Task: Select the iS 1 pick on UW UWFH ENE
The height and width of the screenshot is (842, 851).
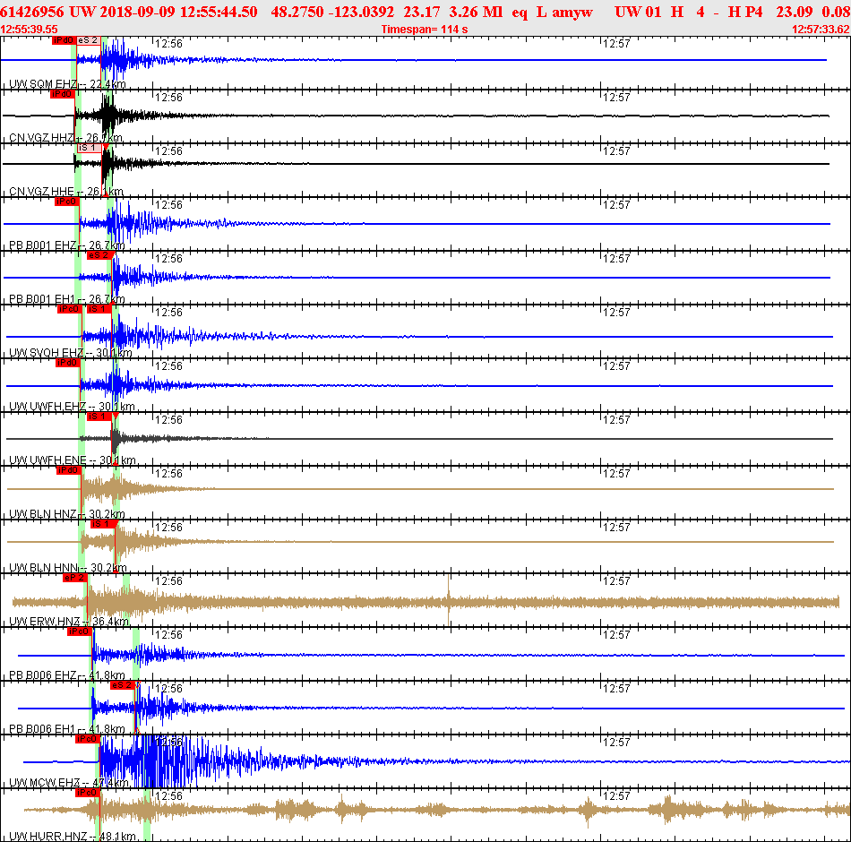Action: pyautogui.click(x=99, y=417)
